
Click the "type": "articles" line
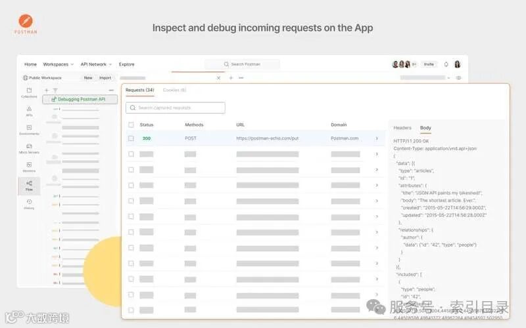(416, 171)
